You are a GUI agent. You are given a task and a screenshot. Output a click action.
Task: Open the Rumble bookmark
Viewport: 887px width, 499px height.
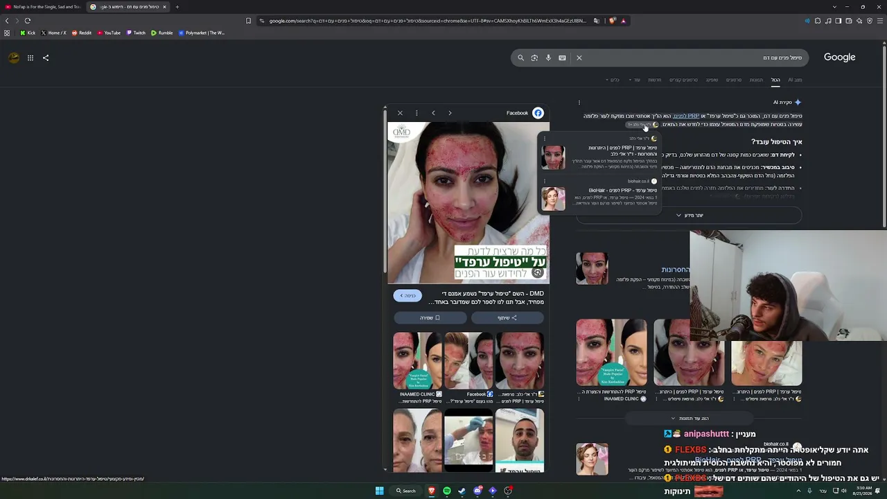(162, 33)
